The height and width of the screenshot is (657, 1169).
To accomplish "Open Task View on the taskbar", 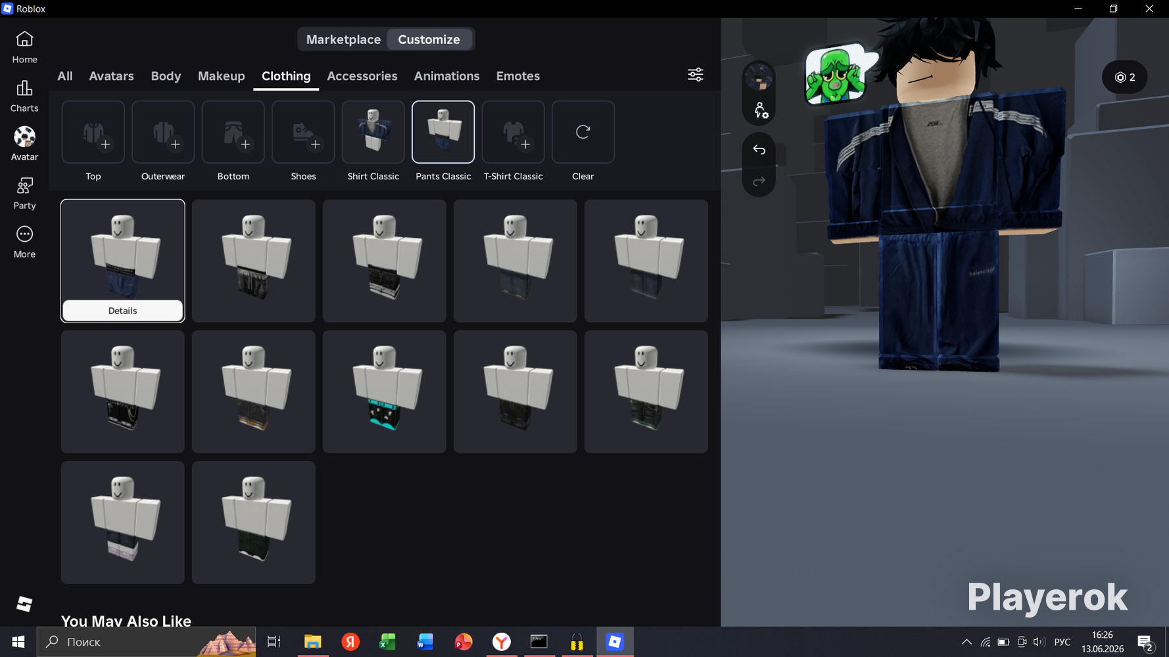I will click(x=274, y=642).
